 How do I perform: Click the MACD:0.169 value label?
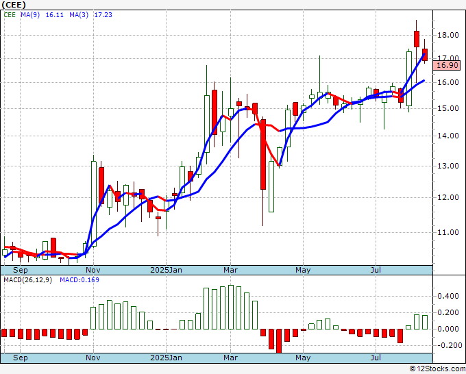(79, 280)
